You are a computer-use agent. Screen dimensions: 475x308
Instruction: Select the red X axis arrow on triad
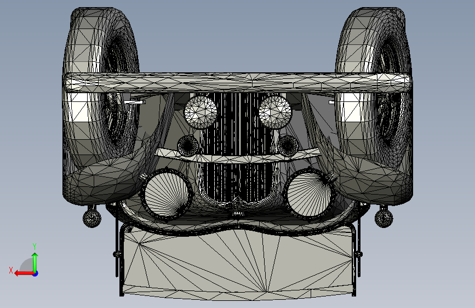pos(24,273)
